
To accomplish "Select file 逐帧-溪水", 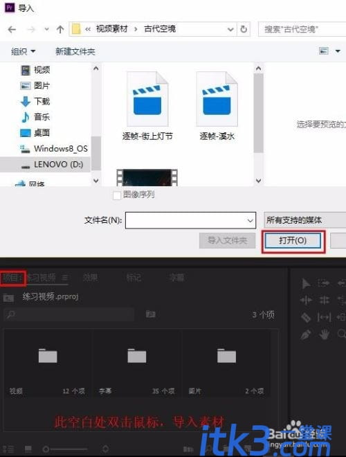I will tap(217, 106).
